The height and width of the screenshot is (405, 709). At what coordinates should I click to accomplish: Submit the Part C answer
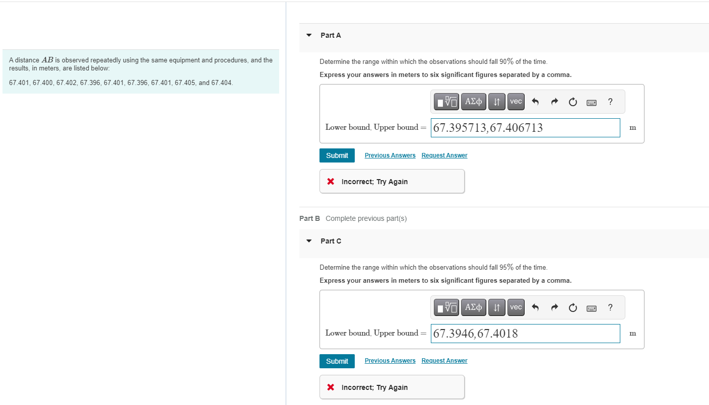click(x=337, y=361)
